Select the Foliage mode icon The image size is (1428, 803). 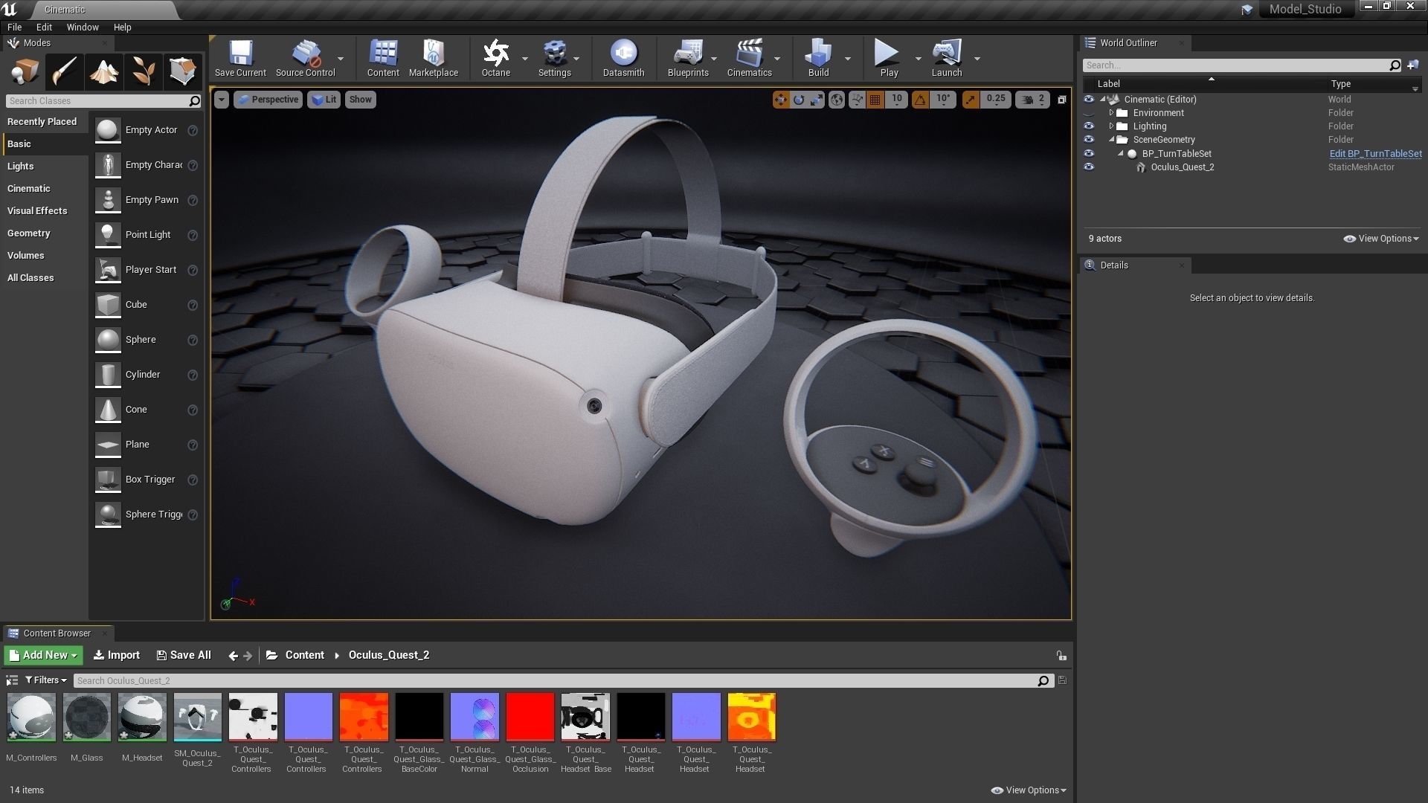click(143, 71)
